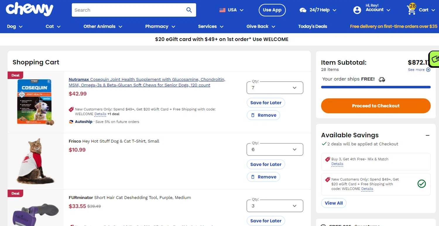
Task: Open the Cosequin product thumbnail image
Action: pos(36,102)
